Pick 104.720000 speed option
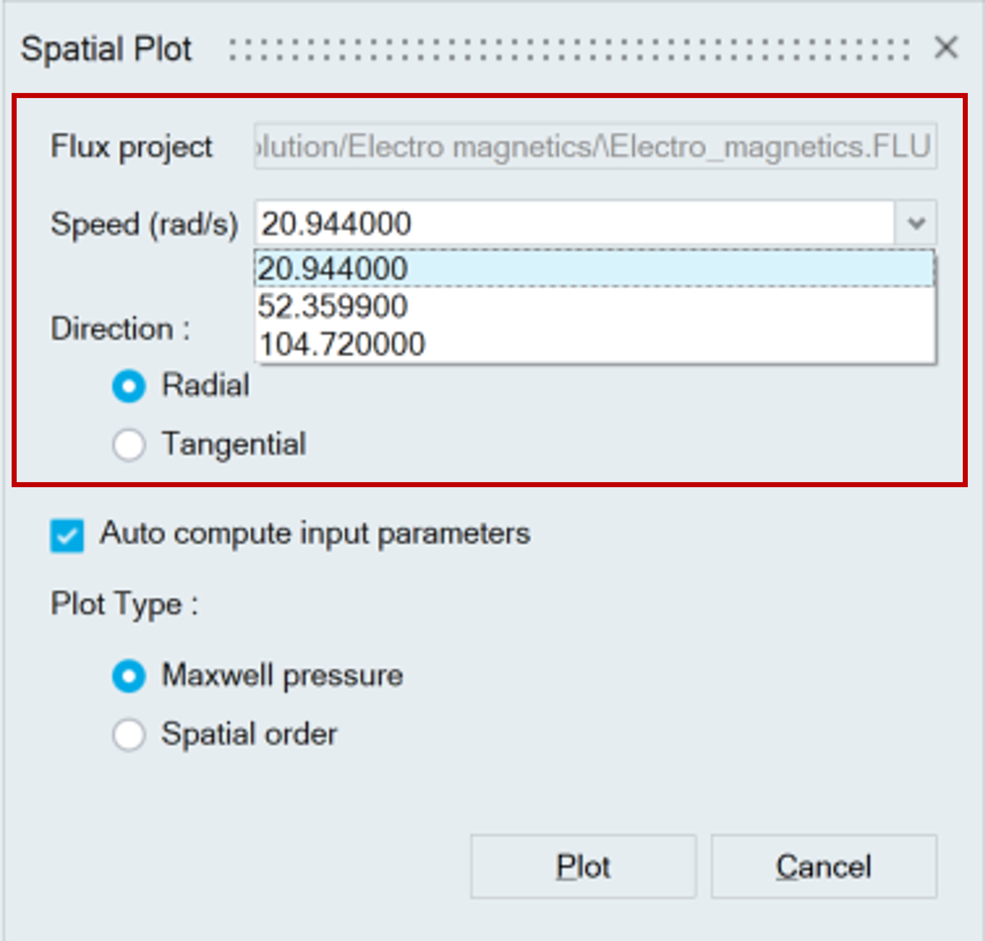The image size is (985, 941). pos(594,344)
